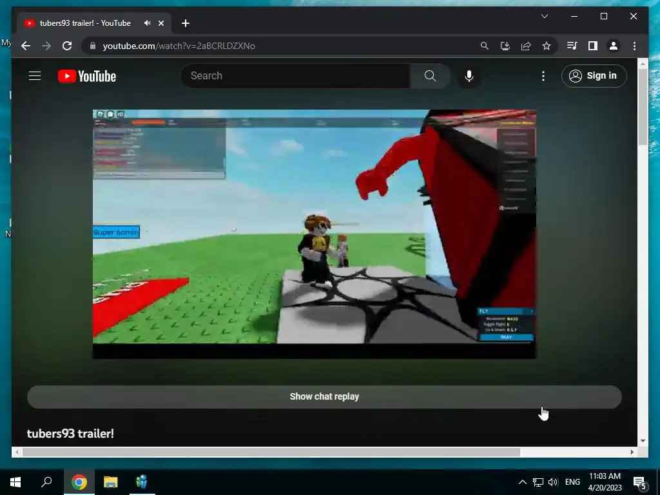Image resolution: width=660 pixels, height=495 pixels.
Task: Click the ENG language indicator
Action: (572, 482)
